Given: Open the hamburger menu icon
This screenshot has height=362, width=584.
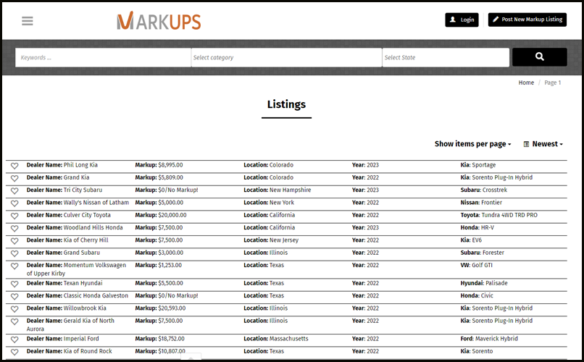Looking at the screenshot, I should pos(28,21).
